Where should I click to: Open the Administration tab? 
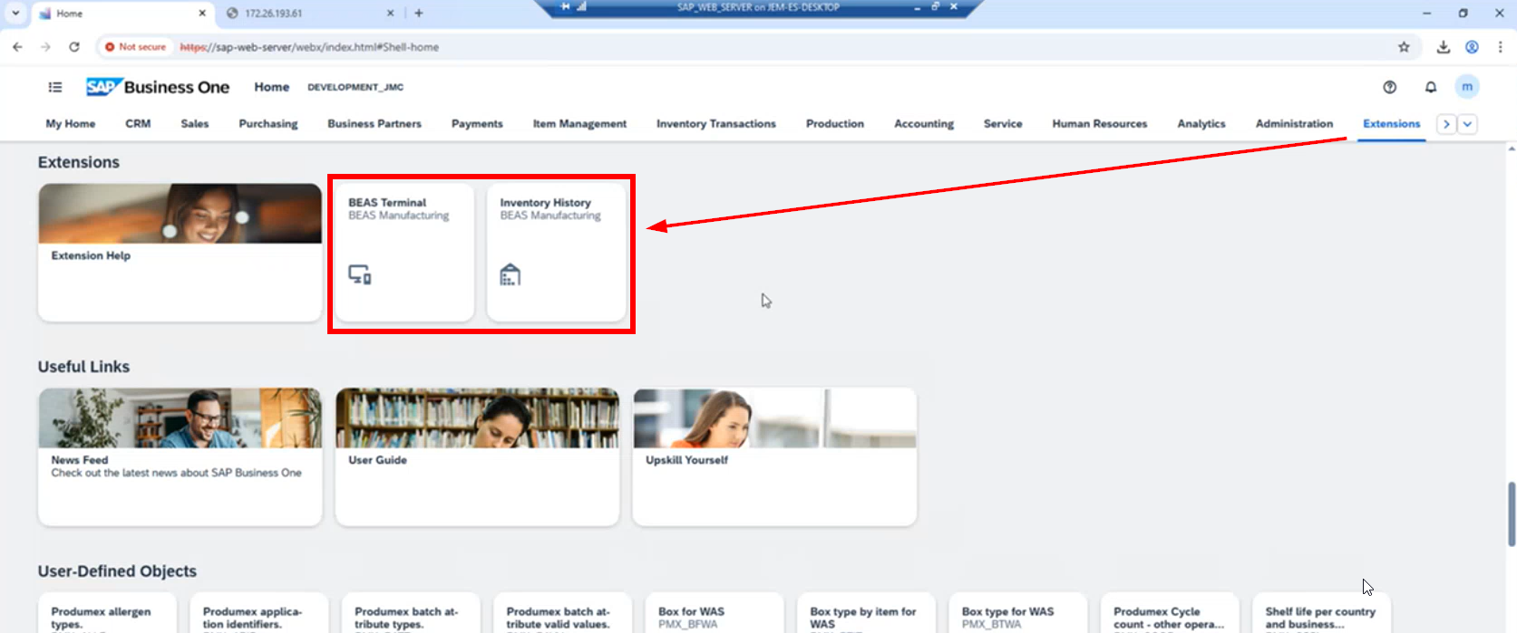click(1294, 124)
